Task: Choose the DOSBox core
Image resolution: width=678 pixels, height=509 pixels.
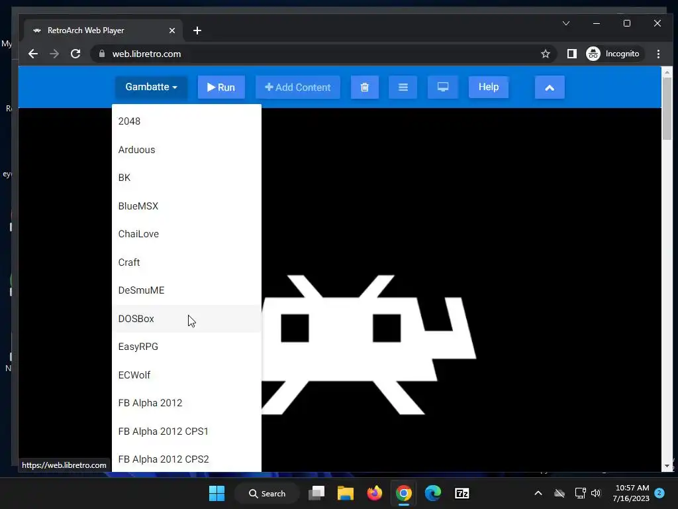Action: (186, 319)
